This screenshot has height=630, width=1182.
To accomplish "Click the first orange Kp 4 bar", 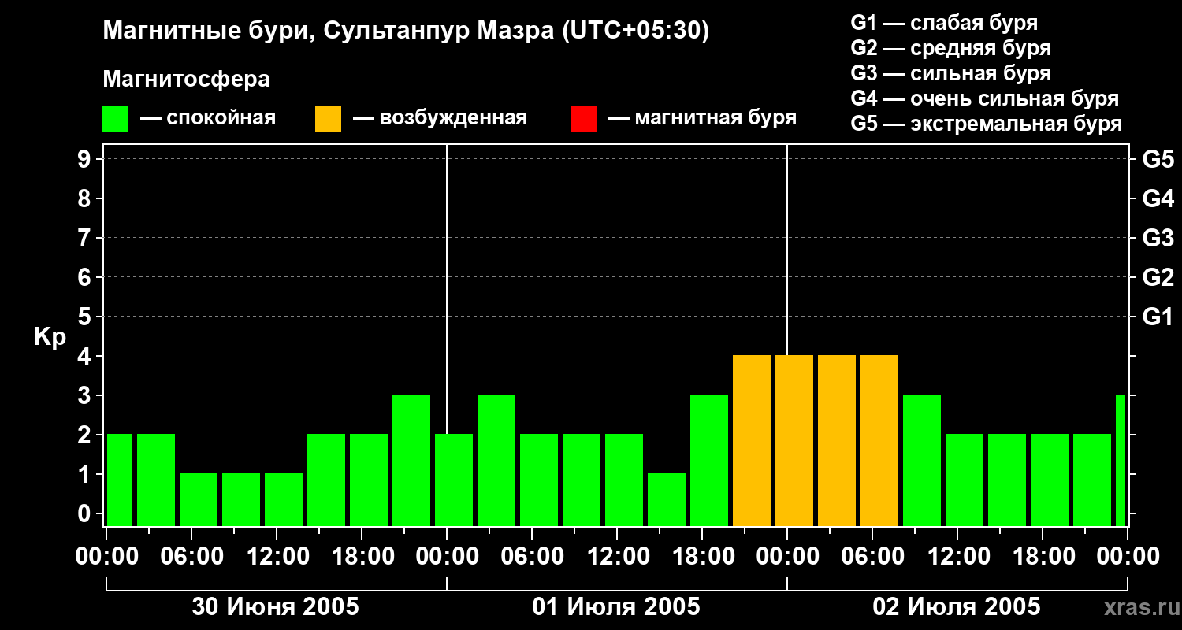I will (752, 441).
